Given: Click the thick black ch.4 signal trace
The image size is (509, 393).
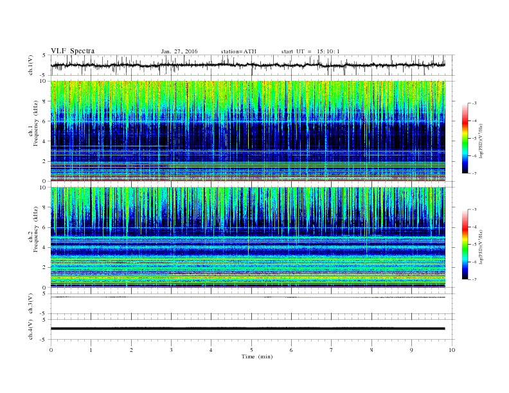Looking at the screenshot, I should 247,329.
